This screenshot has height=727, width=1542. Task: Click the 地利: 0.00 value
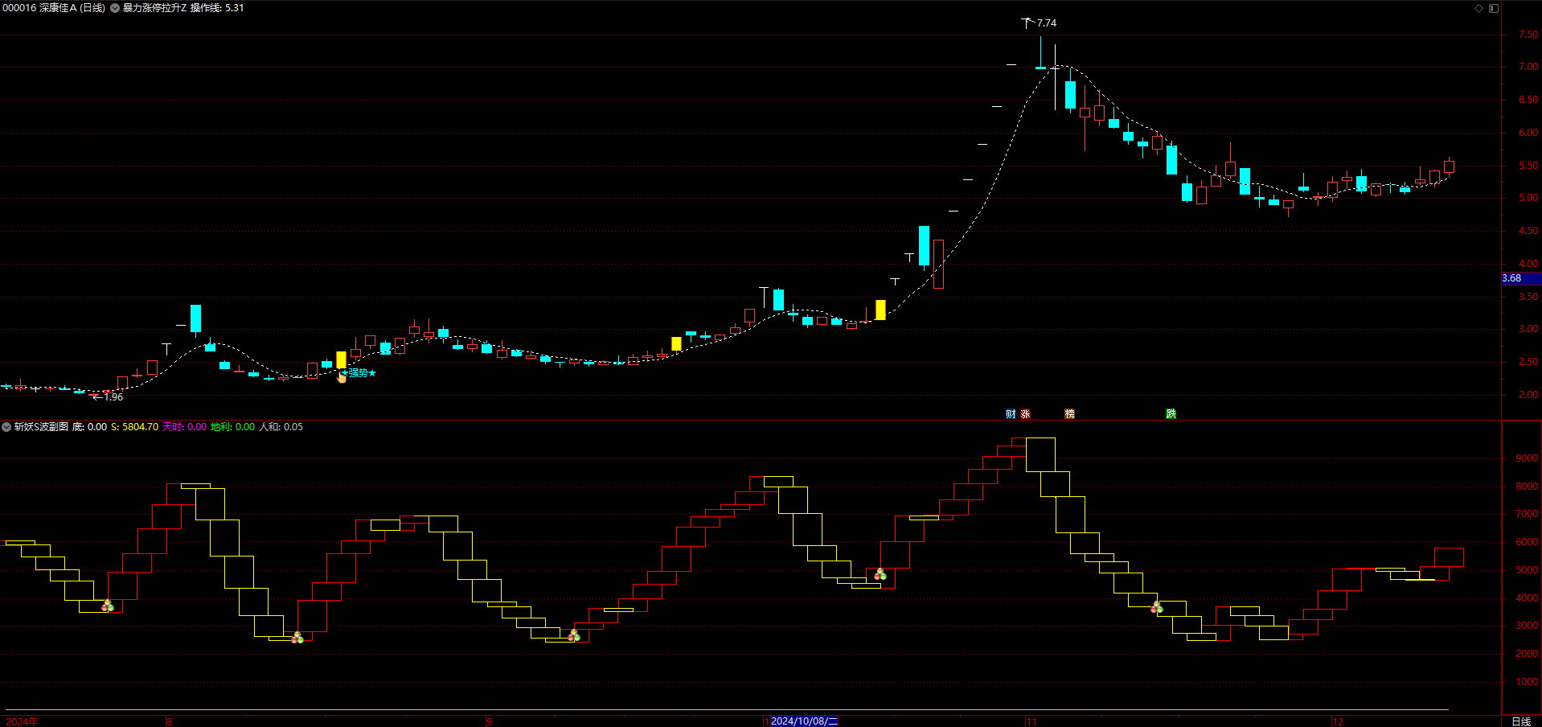tap(232, 427)
